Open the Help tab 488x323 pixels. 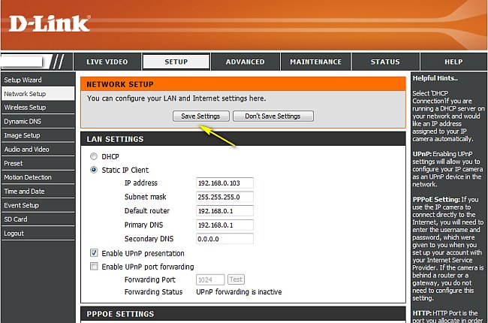pos(453,62)
